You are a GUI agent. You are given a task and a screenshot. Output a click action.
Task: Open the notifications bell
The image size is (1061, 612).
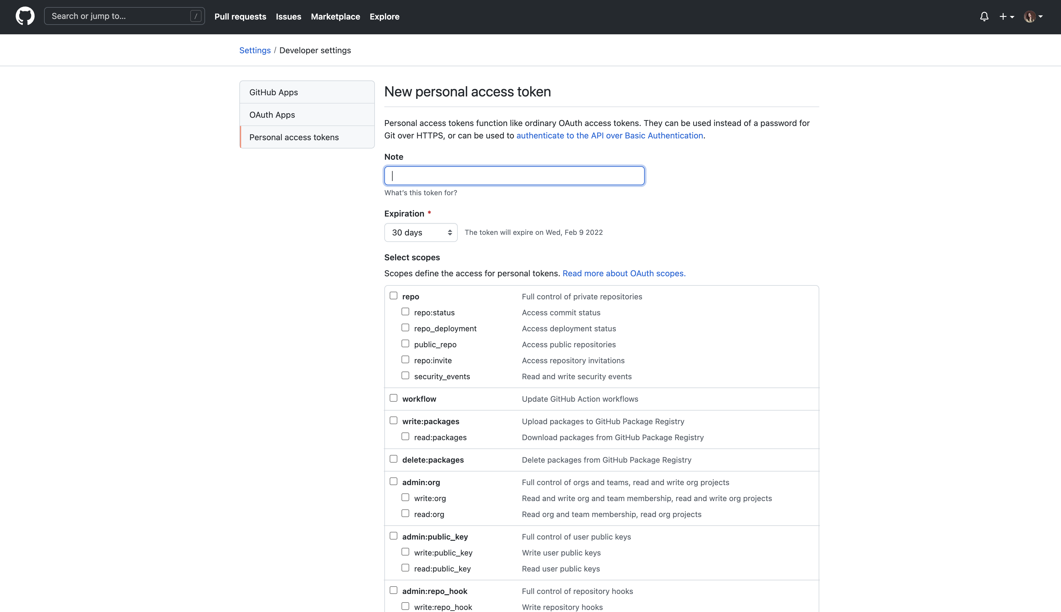coord(984,16)
